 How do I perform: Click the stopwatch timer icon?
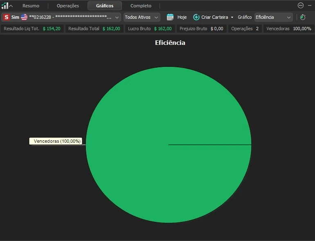[303, 17]
